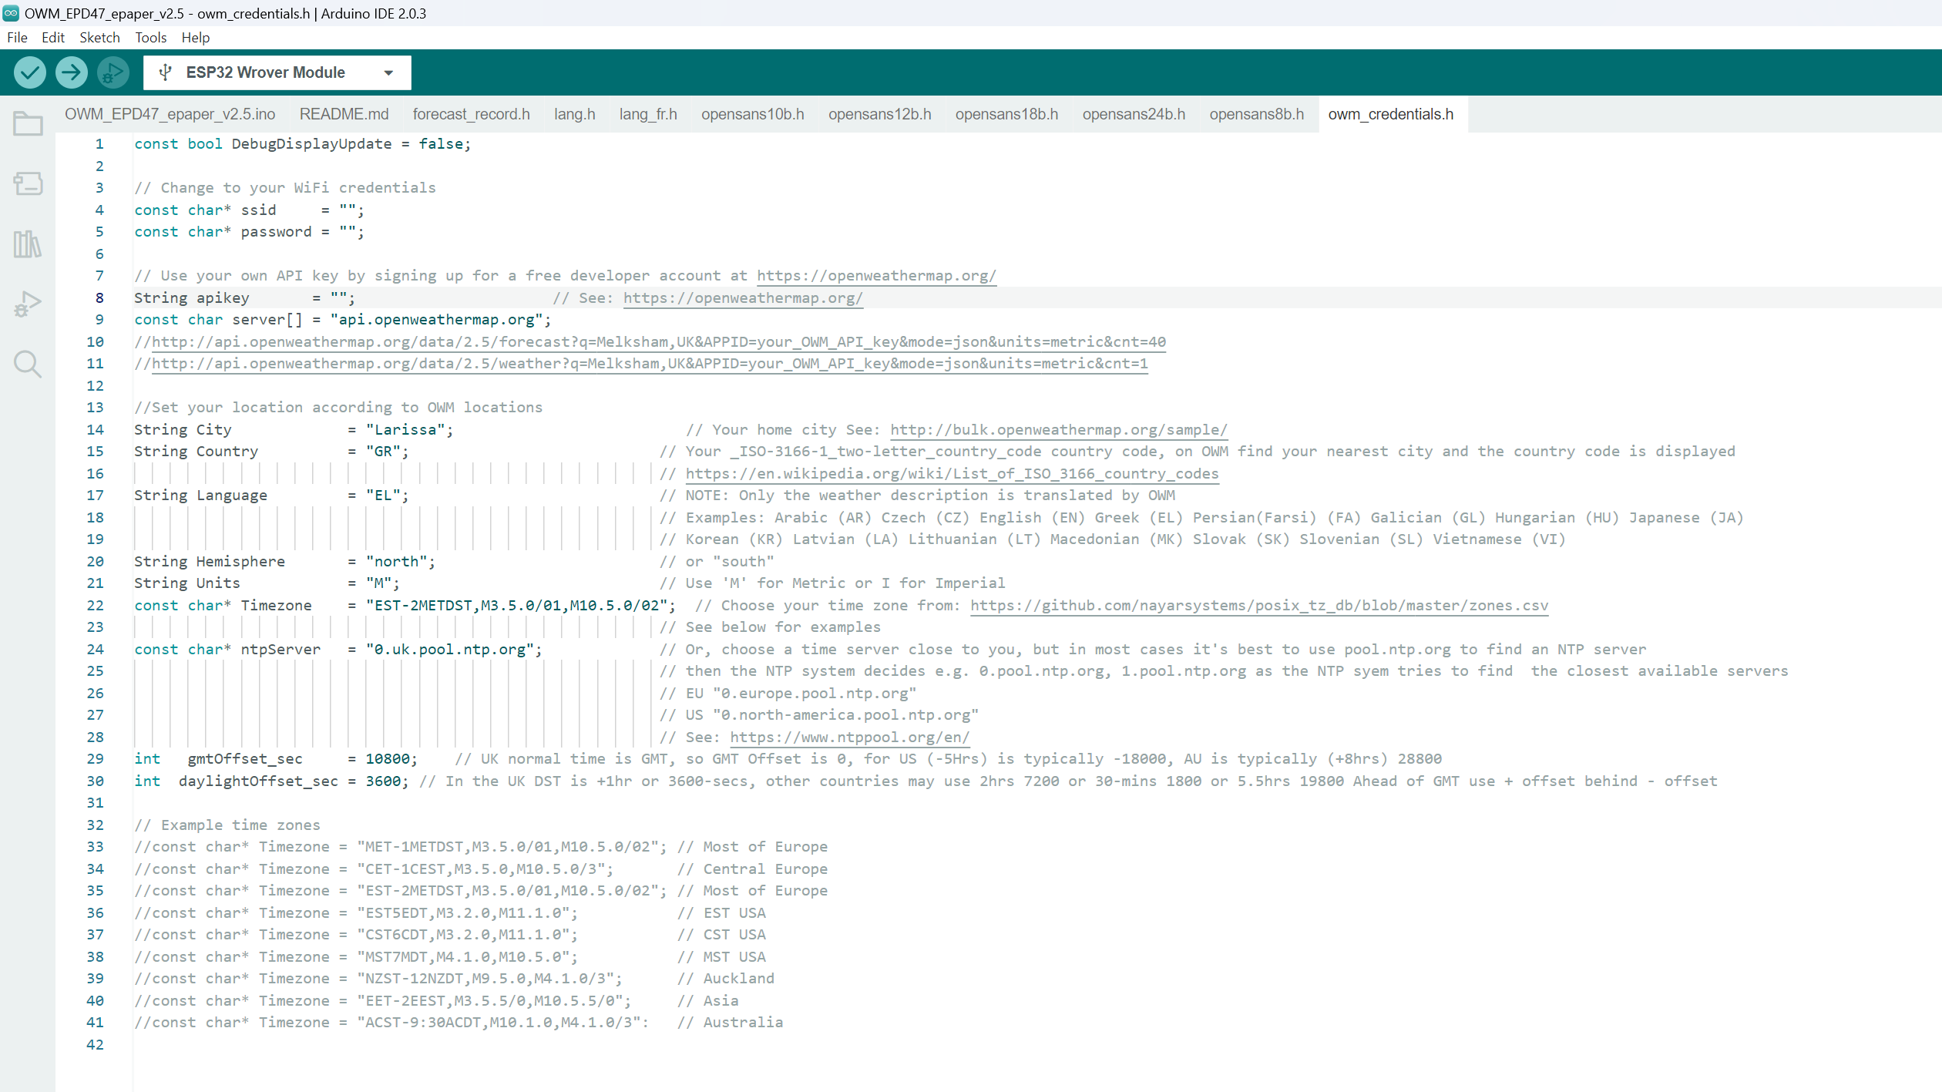Viewport: 1942px width, 1092px height.
Task: Click openweathermap.org link on line 8
Action: [743, 297]
